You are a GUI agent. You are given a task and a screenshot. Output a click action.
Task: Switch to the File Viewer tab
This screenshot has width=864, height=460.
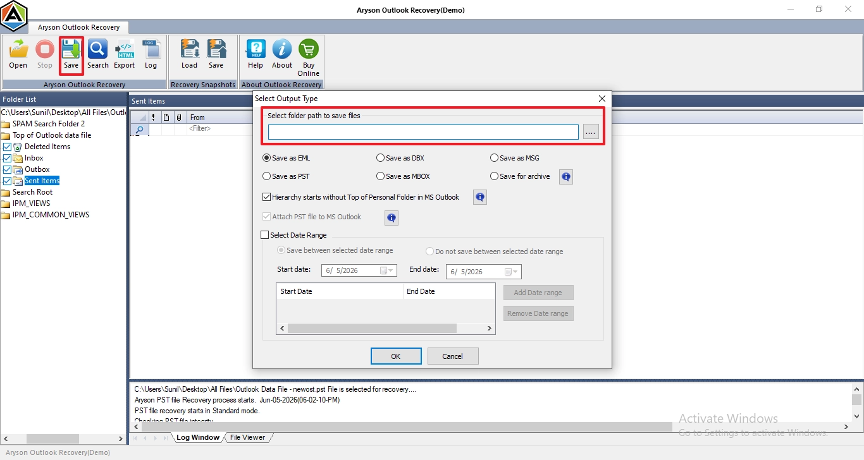[247, 437]
